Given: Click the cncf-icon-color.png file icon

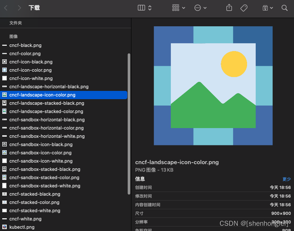Looking at the screenshot, I should [5, 70].
